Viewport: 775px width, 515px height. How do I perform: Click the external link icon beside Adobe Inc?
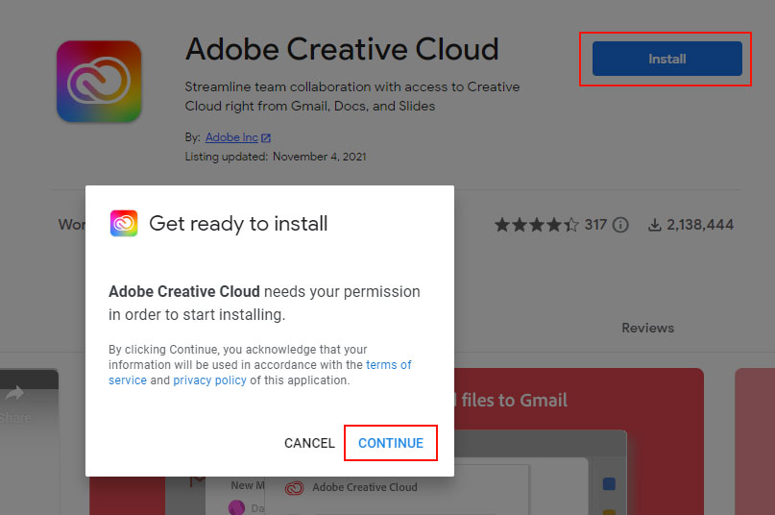266,138
